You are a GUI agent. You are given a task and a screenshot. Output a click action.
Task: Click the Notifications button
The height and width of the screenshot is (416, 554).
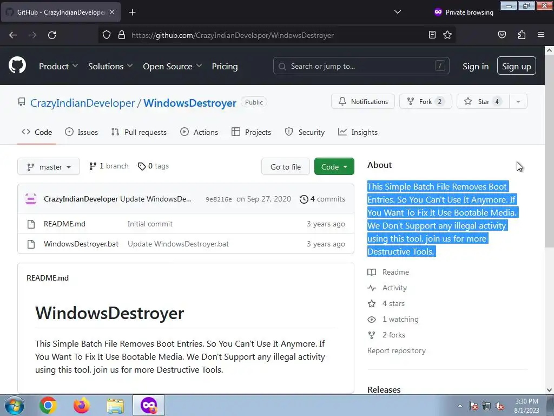click(x=363, y=101)
